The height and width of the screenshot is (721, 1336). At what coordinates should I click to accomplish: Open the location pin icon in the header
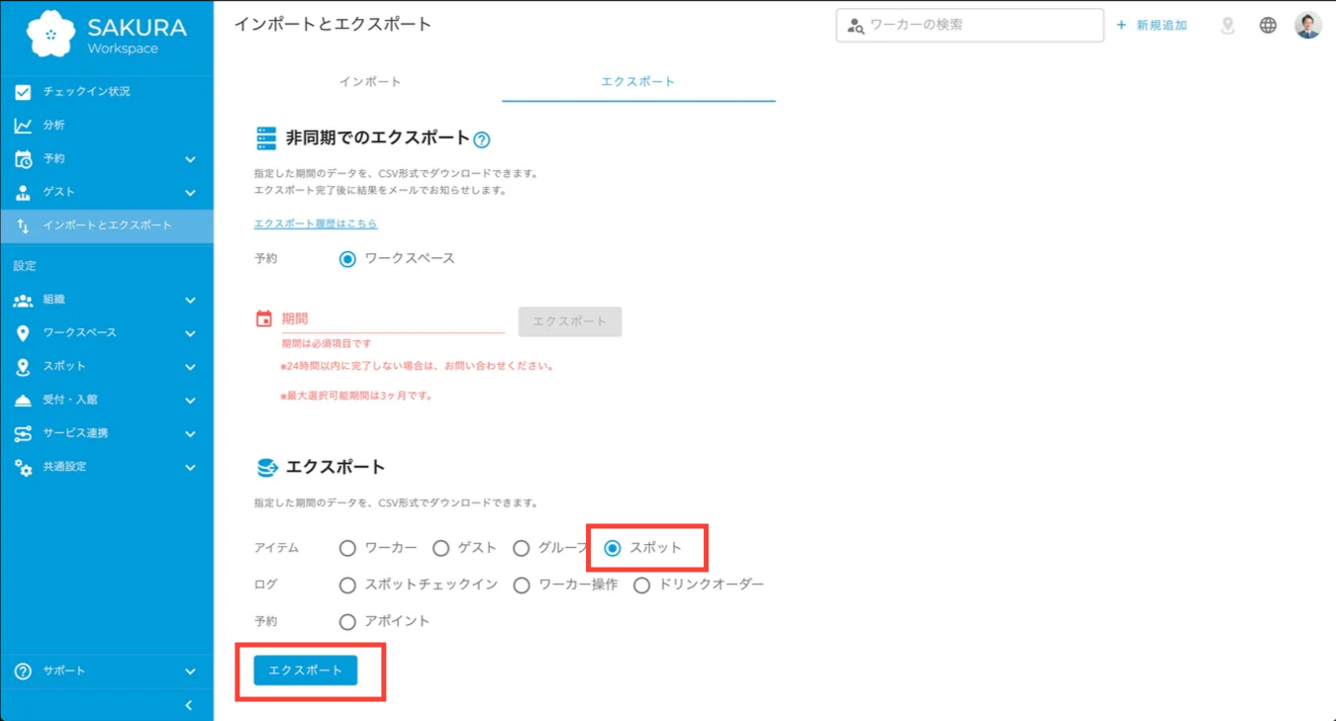click(x=1227, y=25)
